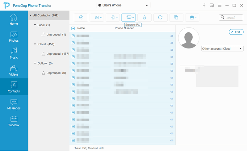This screenshot has width=247, height=151.
Task: Toggle the select-all checkbox beside Name
Action: tap(73, 28)
